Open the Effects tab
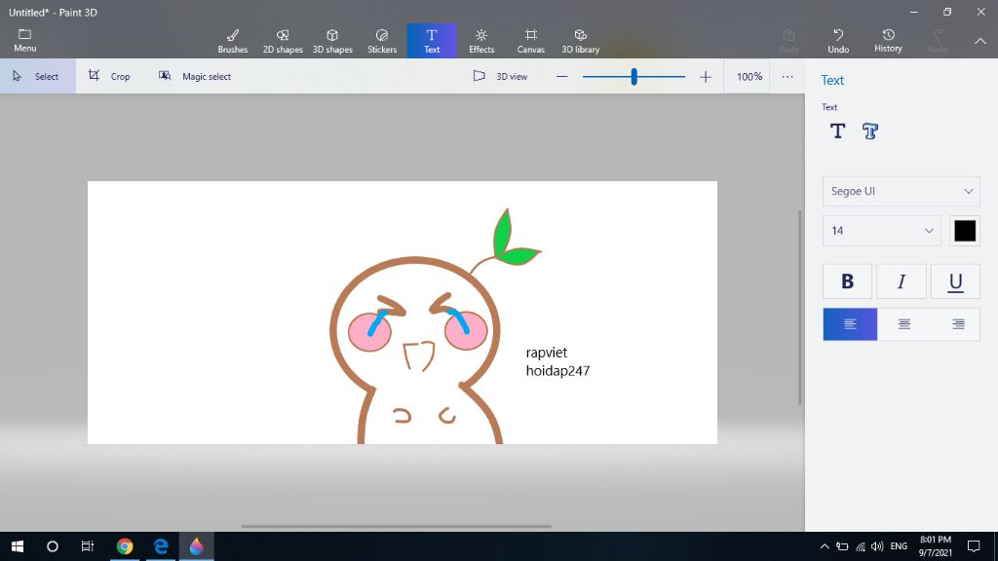The height and width of the screenshot is (561, 998). (481, 41)
